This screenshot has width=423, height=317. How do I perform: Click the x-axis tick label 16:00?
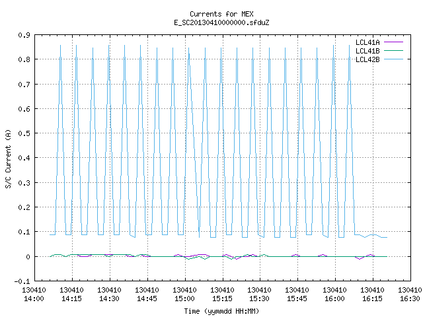click(335, 299)
